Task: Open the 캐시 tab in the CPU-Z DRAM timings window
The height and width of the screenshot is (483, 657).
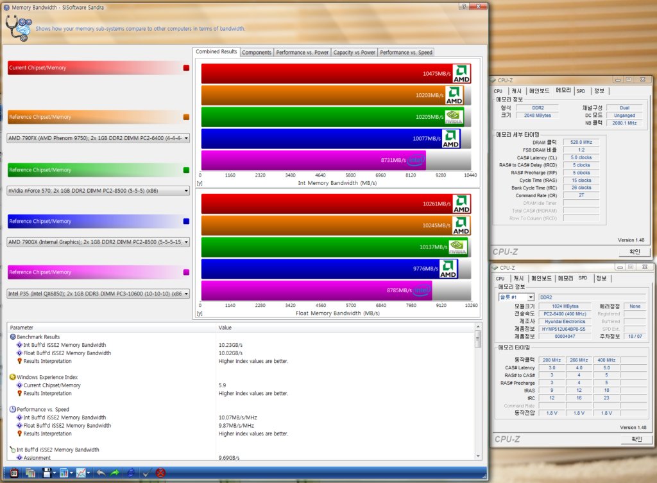Action: (516, 91)
